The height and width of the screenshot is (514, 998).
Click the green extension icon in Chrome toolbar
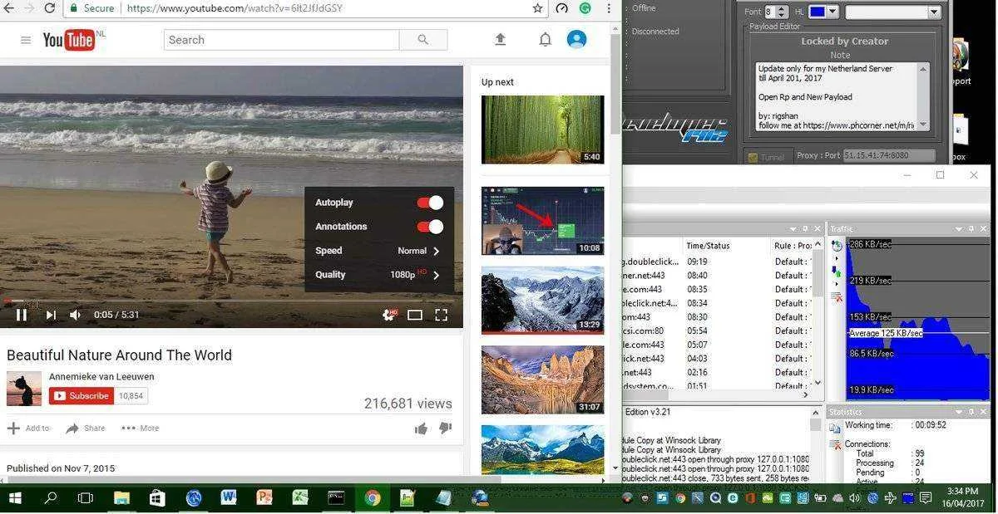[585, 8]
